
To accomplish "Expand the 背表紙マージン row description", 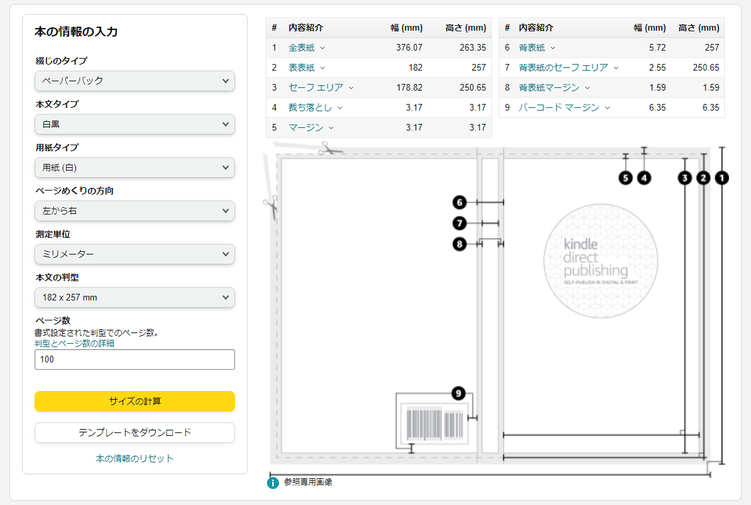I will tap(554, 88).
